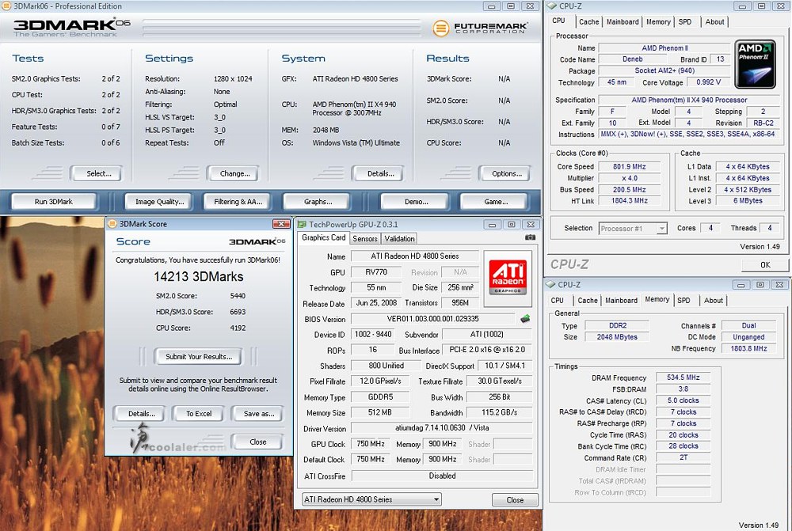Export the score with To Excel

(x=199, y=414)
